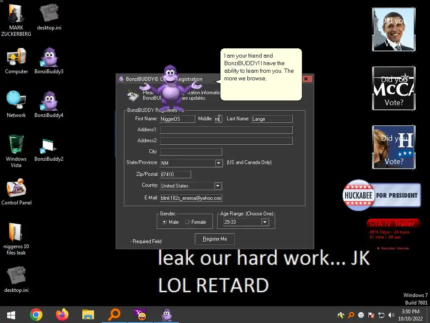Screen dimensions: 430x323
Task: Launch Firefox from the taskbar
Action: point(62,315)
